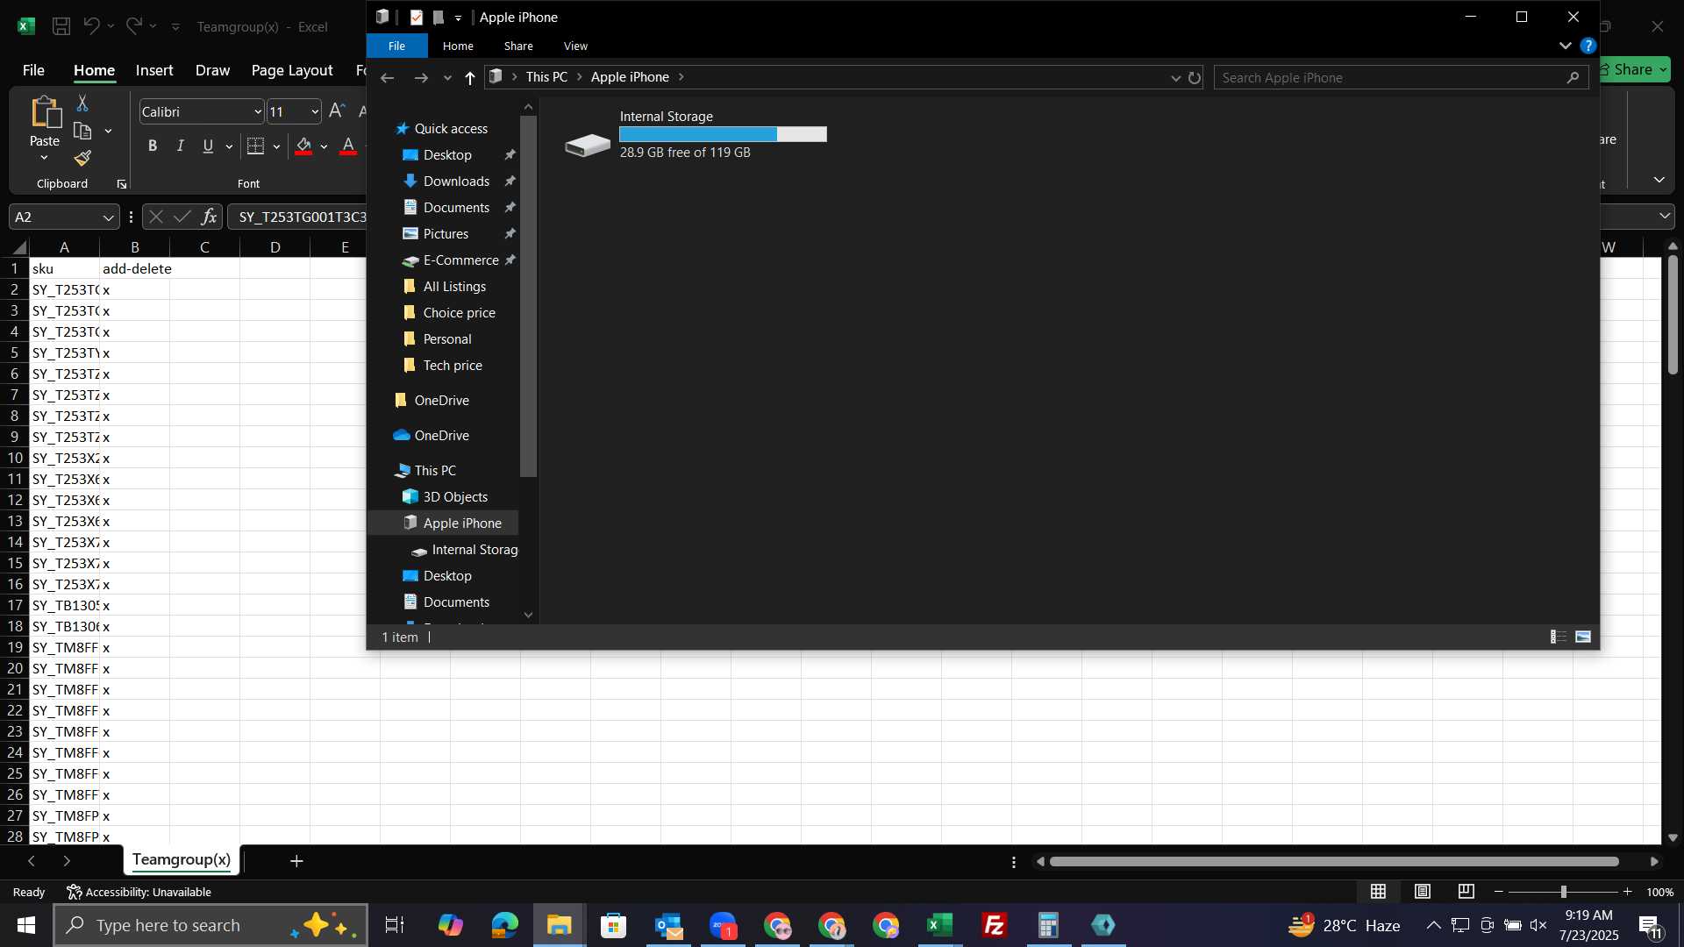Toggle Bold formatting in Excel
The height and width of the screenshot is (947, 1684).
[153, 146]
